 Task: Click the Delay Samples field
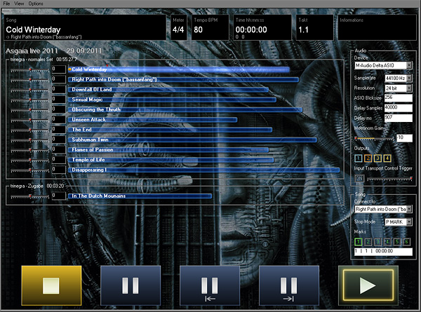click(x=398, y=108)
